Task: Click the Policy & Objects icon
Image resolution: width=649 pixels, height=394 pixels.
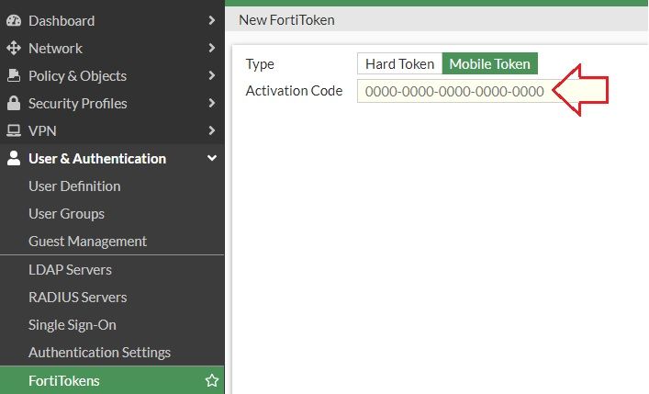Action: (14, 75)
